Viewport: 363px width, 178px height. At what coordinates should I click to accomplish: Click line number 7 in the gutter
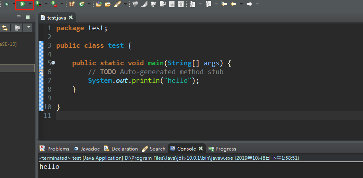(x=49, y=80)
